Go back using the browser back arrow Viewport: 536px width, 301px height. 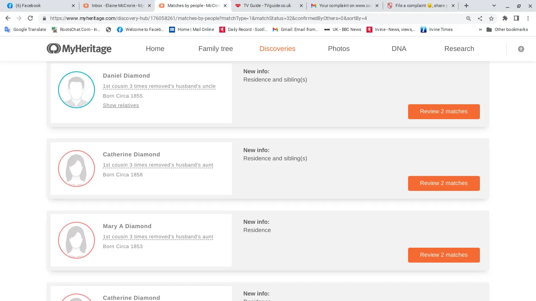(x=8, y=18)
